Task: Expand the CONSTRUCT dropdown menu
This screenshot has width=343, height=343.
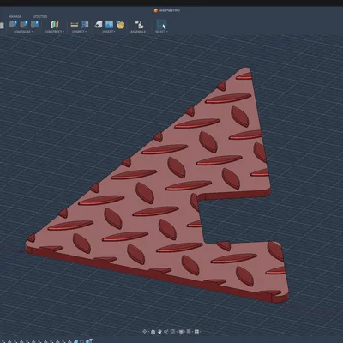Action: pos(54,32)
